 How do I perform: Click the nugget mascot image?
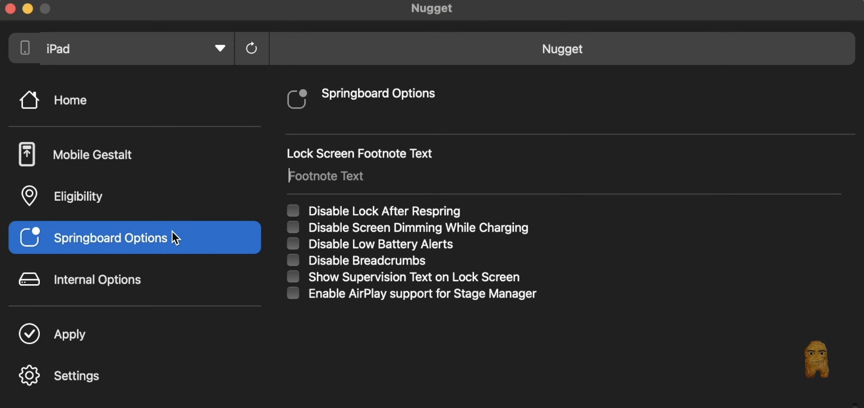(816, 359)
